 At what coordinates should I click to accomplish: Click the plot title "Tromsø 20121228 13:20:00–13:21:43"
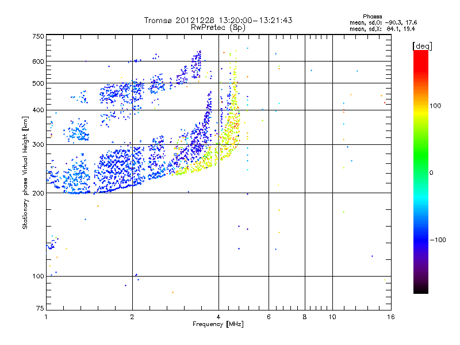point(218,20)
